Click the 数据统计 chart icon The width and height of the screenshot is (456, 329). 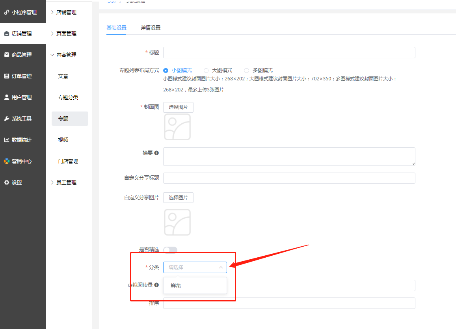(6, 140)
